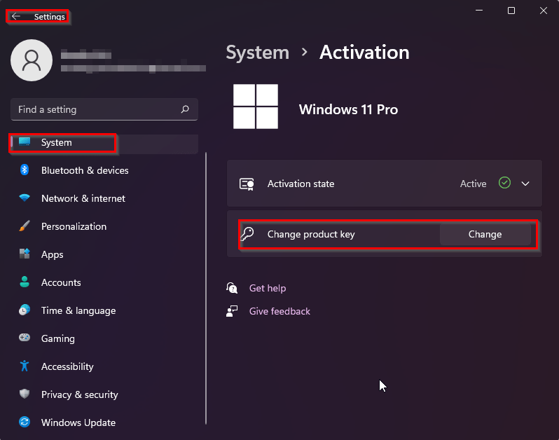Click the search magnifier in Find a setting
This screenshot has height=440, width=559.
(185, 109)
